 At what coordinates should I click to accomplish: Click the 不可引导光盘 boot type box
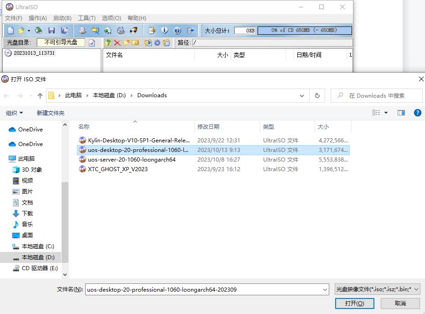point(61,42)
